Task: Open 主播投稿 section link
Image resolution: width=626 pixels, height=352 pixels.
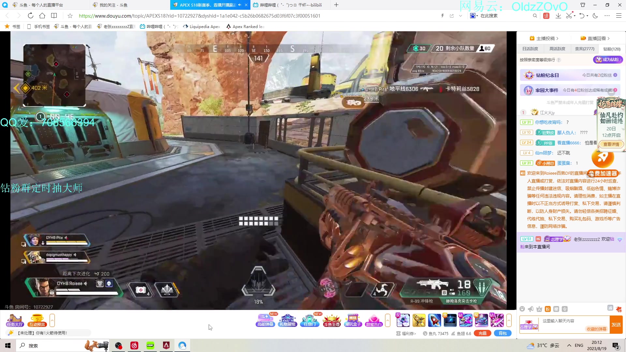Action: [544, 38]
